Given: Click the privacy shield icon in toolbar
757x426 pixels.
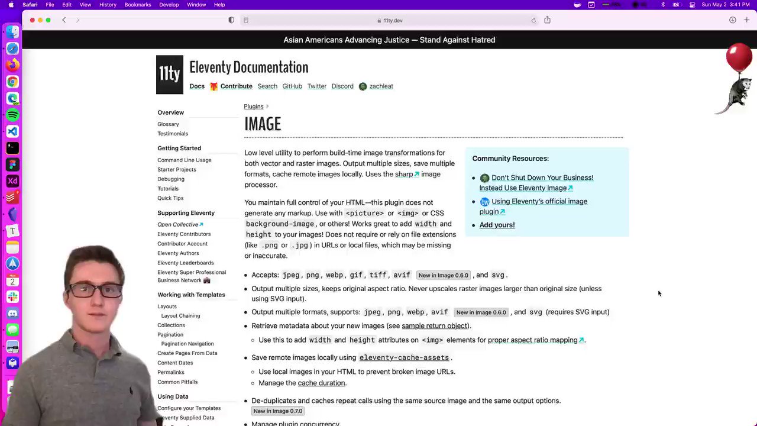Looking at the screenshot, I should [x=231, y=20].
